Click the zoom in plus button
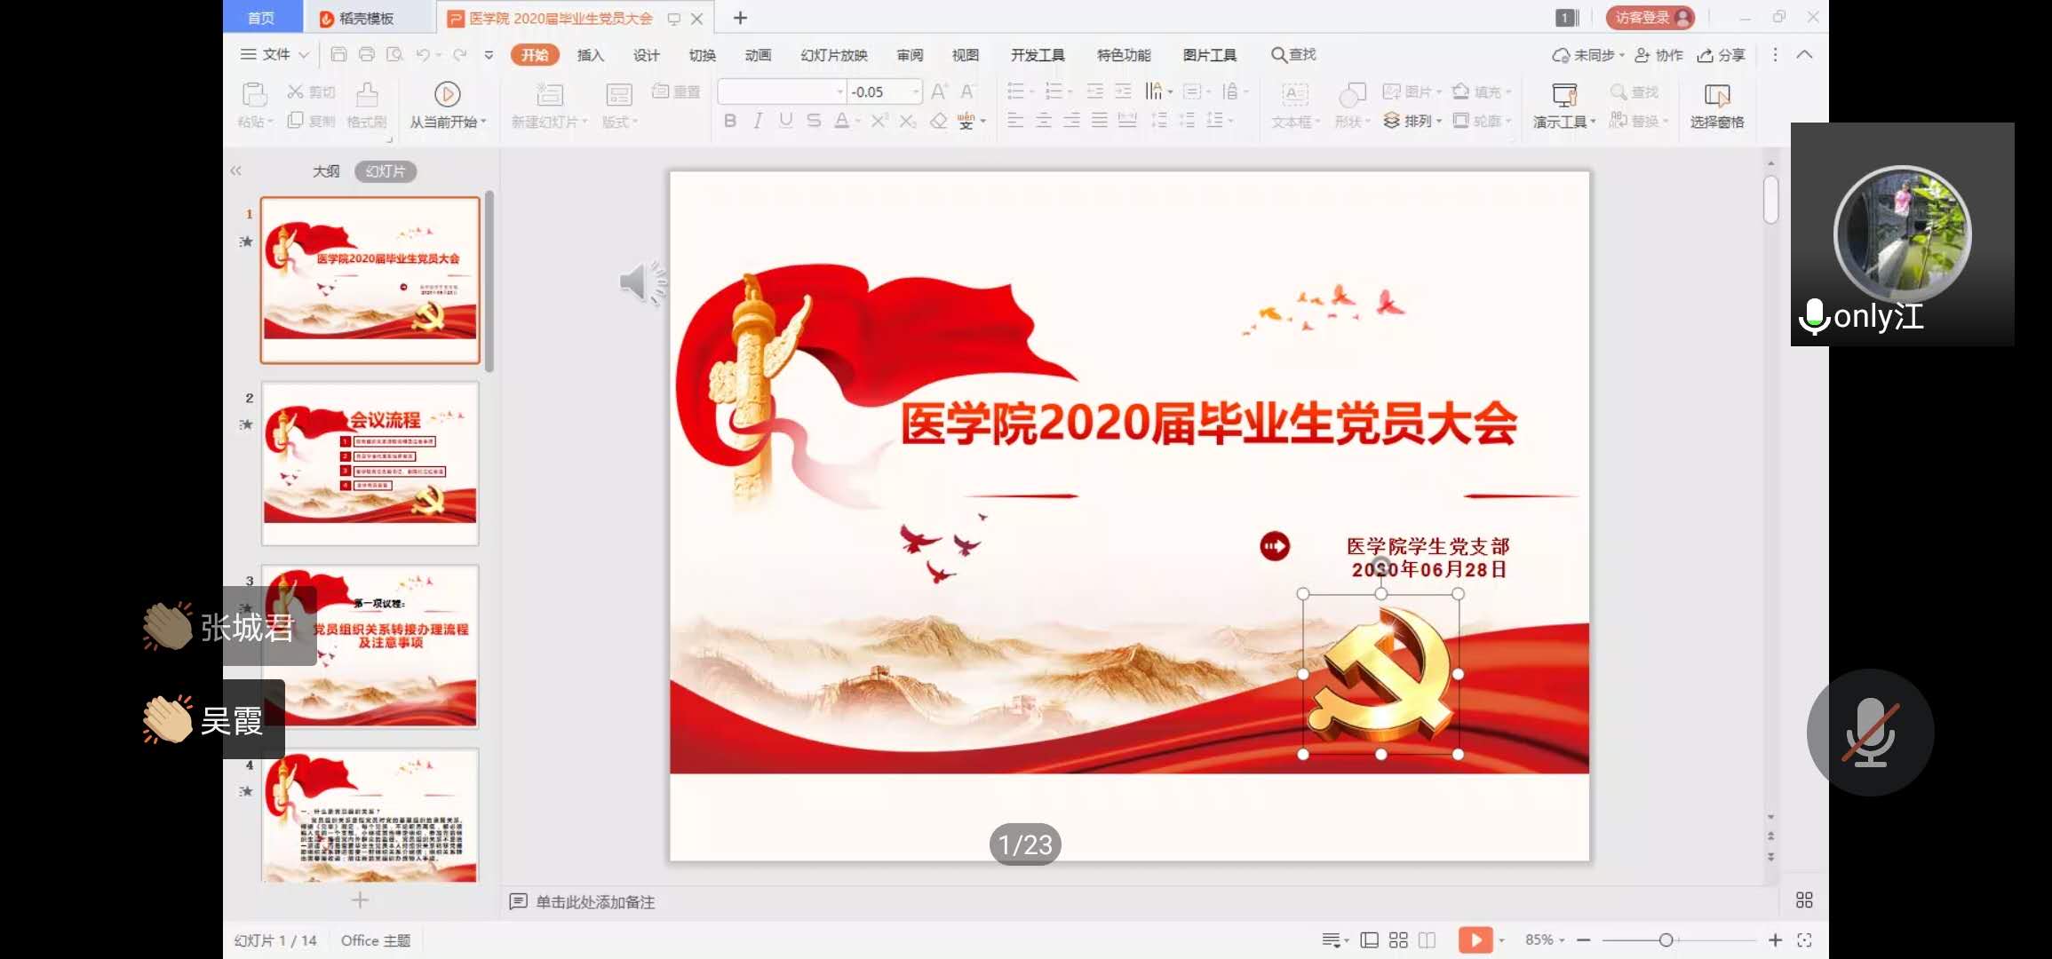This screenshot has width=2052, height=959. coord(1775,939)
